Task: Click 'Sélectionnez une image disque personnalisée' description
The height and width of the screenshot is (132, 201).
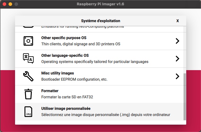Action: point(106,115)
